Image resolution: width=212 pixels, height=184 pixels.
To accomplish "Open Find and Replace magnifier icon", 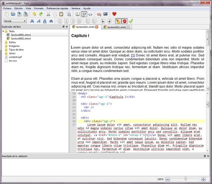I will tap(69, 14).
